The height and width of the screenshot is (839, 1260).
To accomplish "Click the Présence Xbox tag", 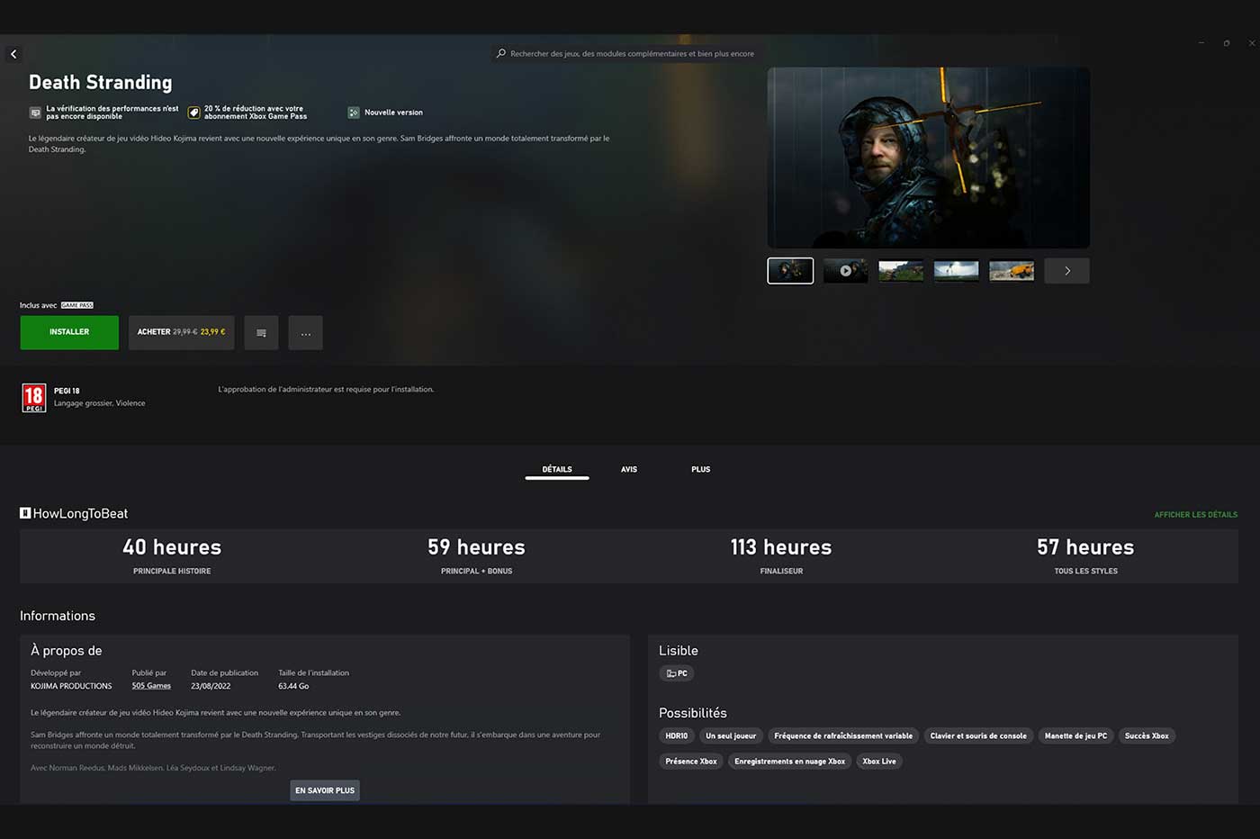I will [x=691, y=761].
